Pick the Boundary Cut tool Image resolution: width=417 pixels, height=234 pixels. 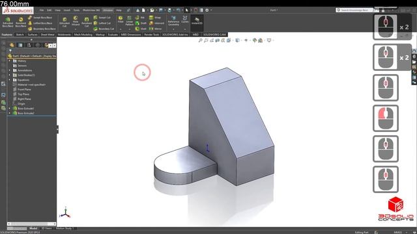[104, 29]
